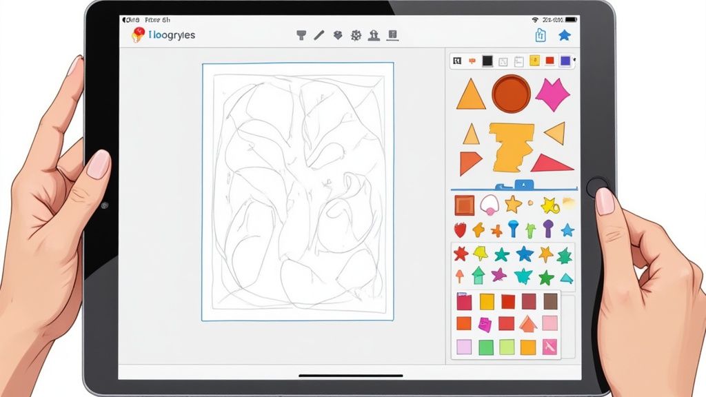The image size is (706, 397).
Task: Choose the large orange triangle shape
Action: (471, 94)
